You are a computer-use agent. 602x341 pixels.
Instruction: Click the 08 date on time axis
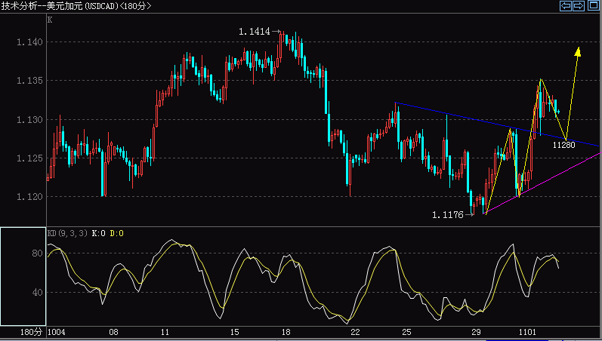(x=113, y=332)
